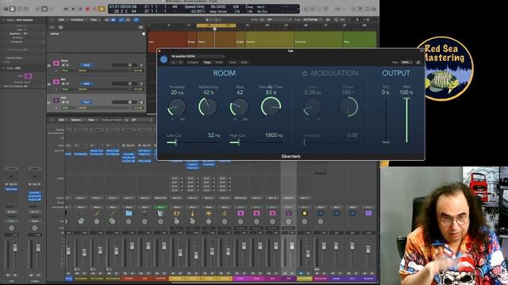This screenshot has height=285, width=508.
Task: Click the Wet output slider handle
Action: click(x=406, y=98)
